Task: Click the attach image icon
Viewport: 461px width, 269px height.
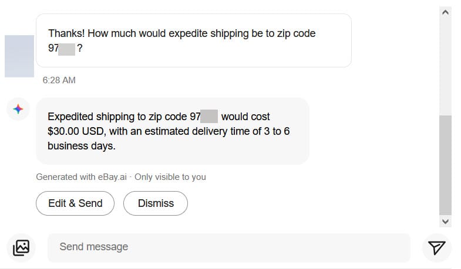Action: coord(21,248)
